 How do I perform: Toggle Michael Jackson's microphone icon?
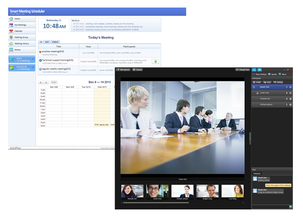click(x=287, y=104)
